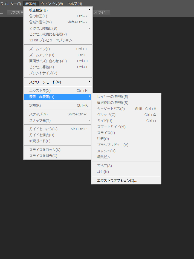194x259 pixels.
Task: Expand the 校正設定(U) submenu
Action: (58, 10)
